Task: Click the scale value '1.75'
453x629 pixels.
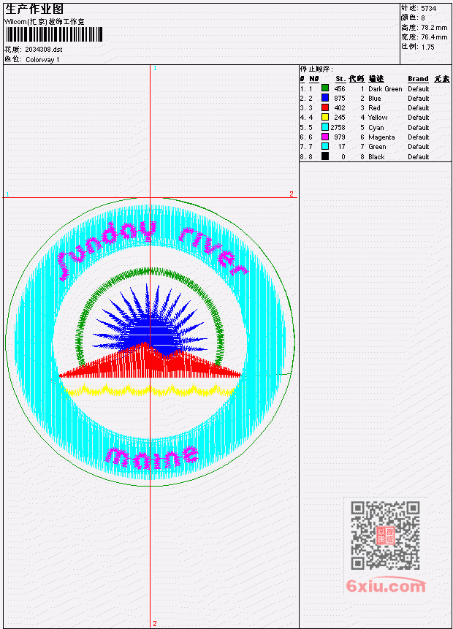Action: click(x=427, y=47)
